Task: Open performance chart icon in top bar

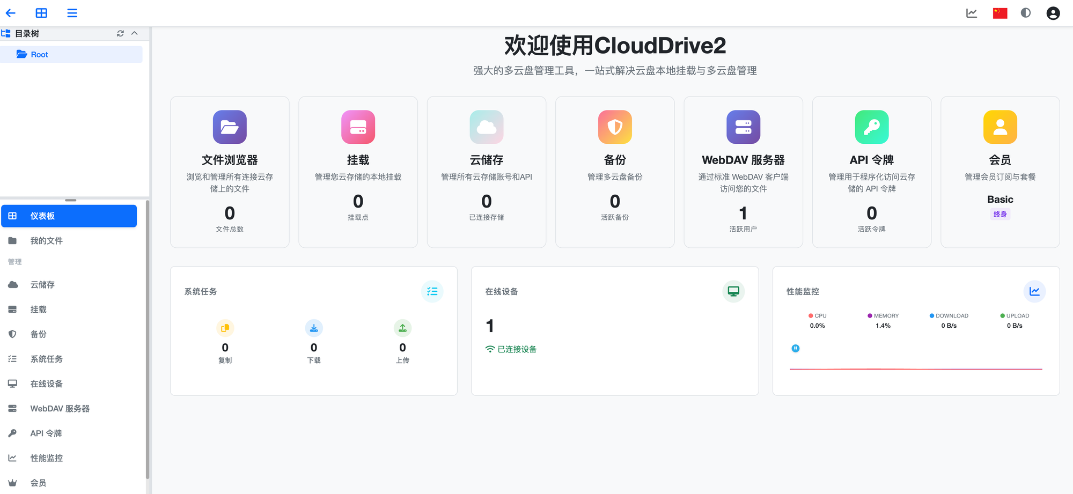Action: click(972, 13)
